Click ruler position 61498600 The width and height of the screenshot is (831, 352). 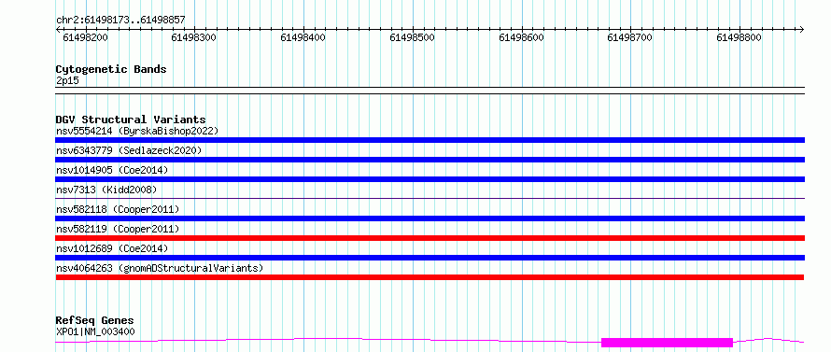[522, 37]
